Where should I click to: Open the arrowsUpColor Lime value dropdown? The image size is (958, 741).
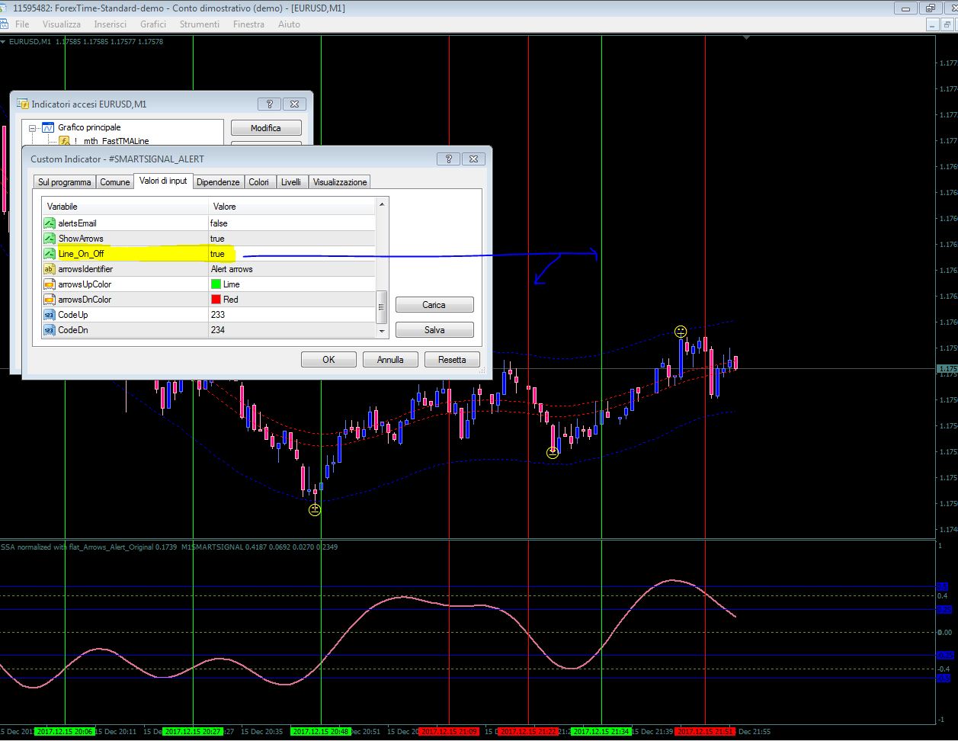point(231,284)
